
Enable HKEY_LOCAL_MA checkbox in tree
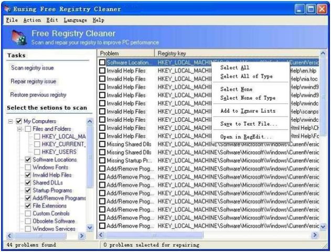click(37, 136)
